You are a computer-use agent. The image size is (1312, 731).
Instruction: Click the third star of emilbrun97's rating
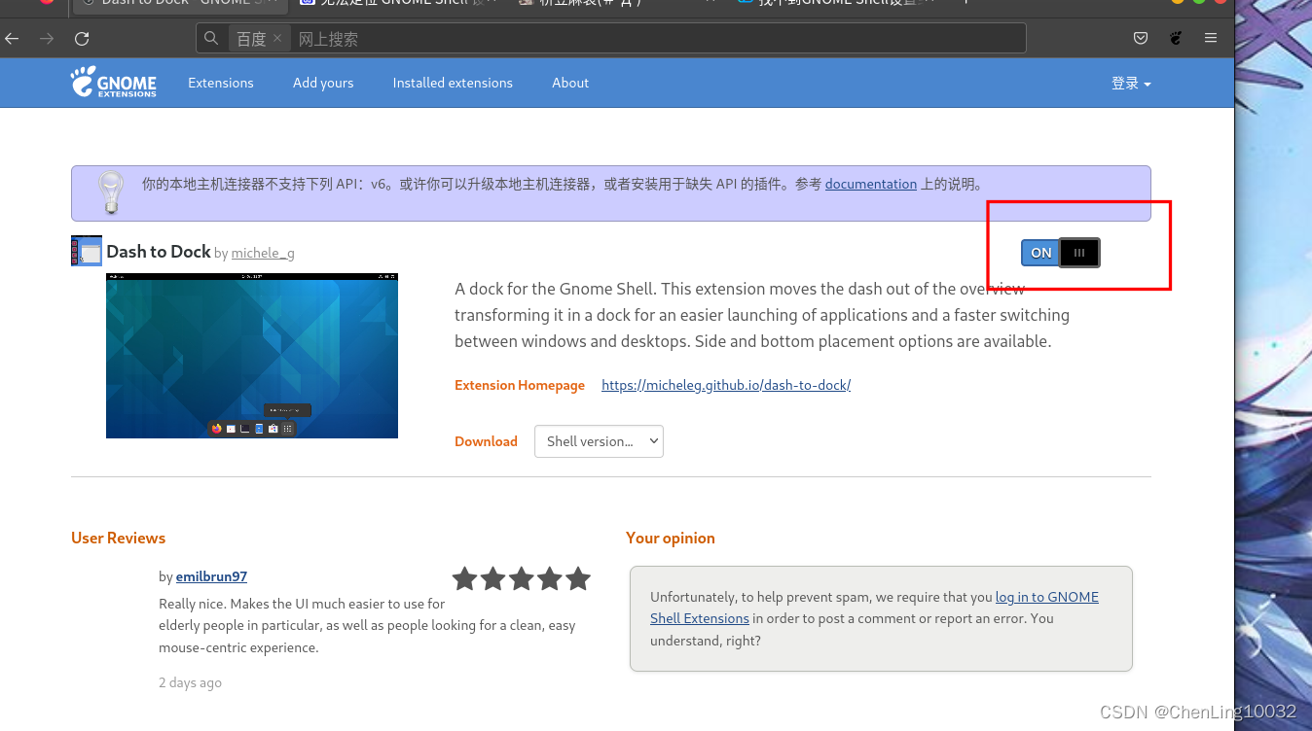tap(522, 578)
